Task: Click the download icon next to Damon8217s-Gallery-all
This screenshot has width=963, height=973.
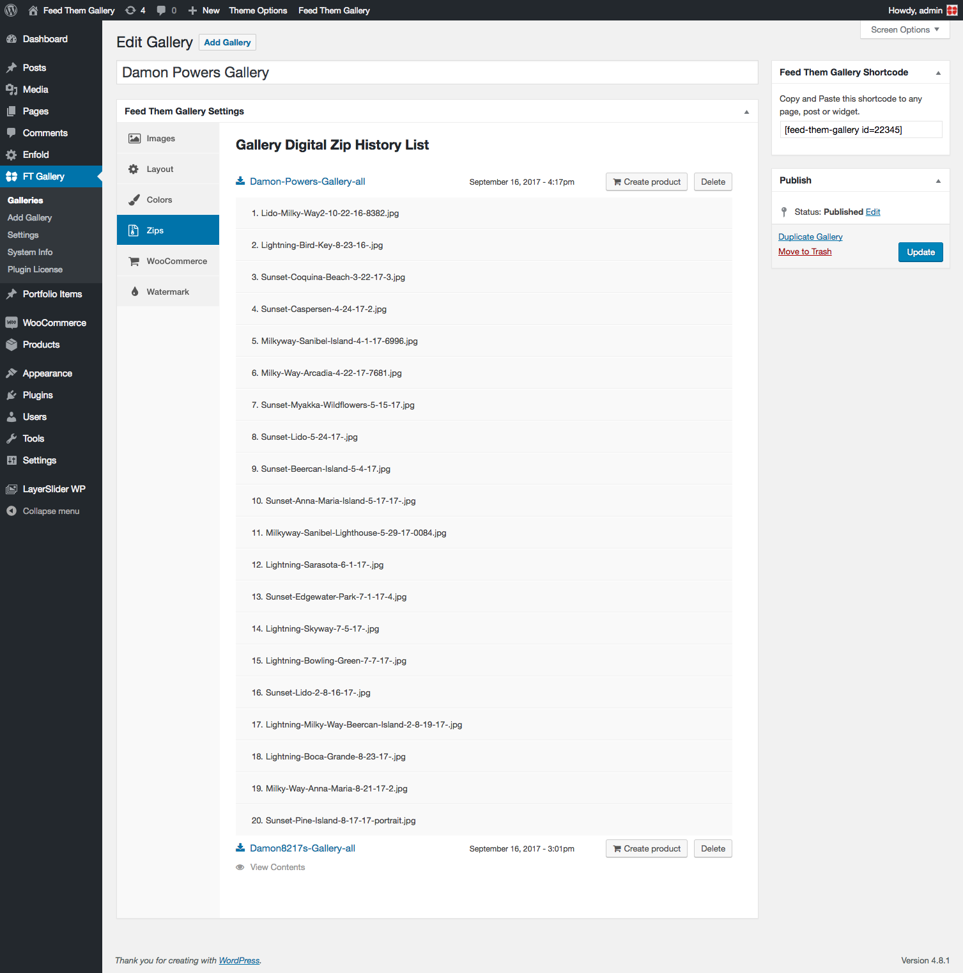Action: pyautogui.click(x=240, y=848)
